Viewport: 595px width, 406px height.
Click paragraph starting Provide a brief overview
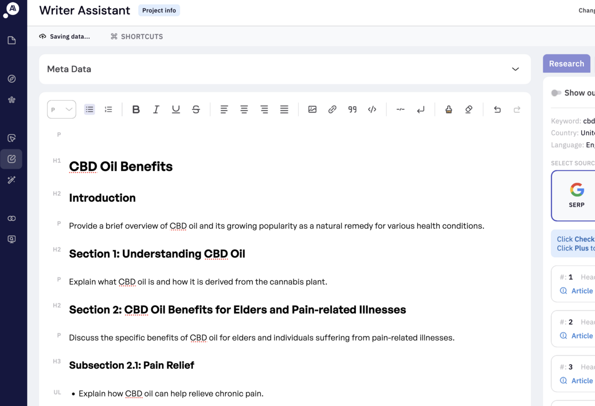pos(277,226)
